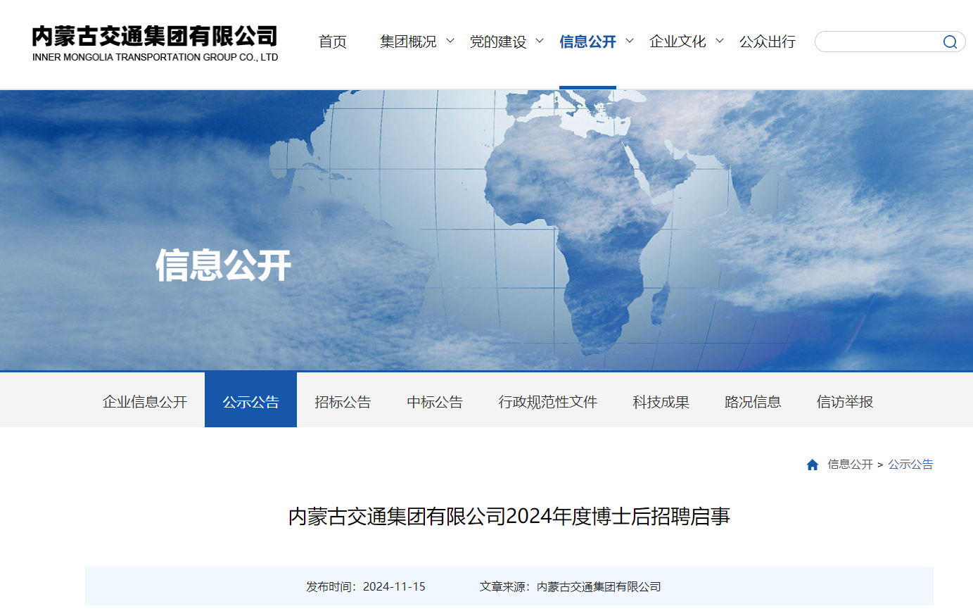
Task: Select the 公示公告 tab
Action: pos(250,402)
